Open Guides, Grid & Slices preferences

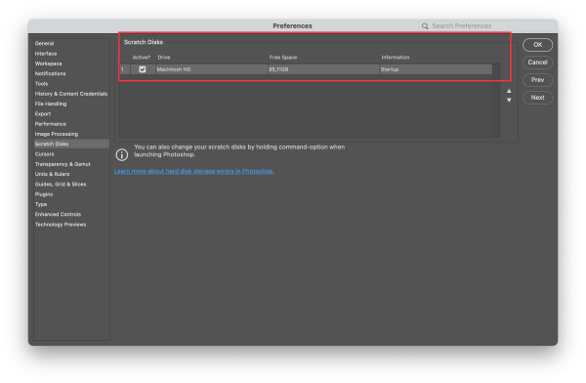tap(61, 185)
